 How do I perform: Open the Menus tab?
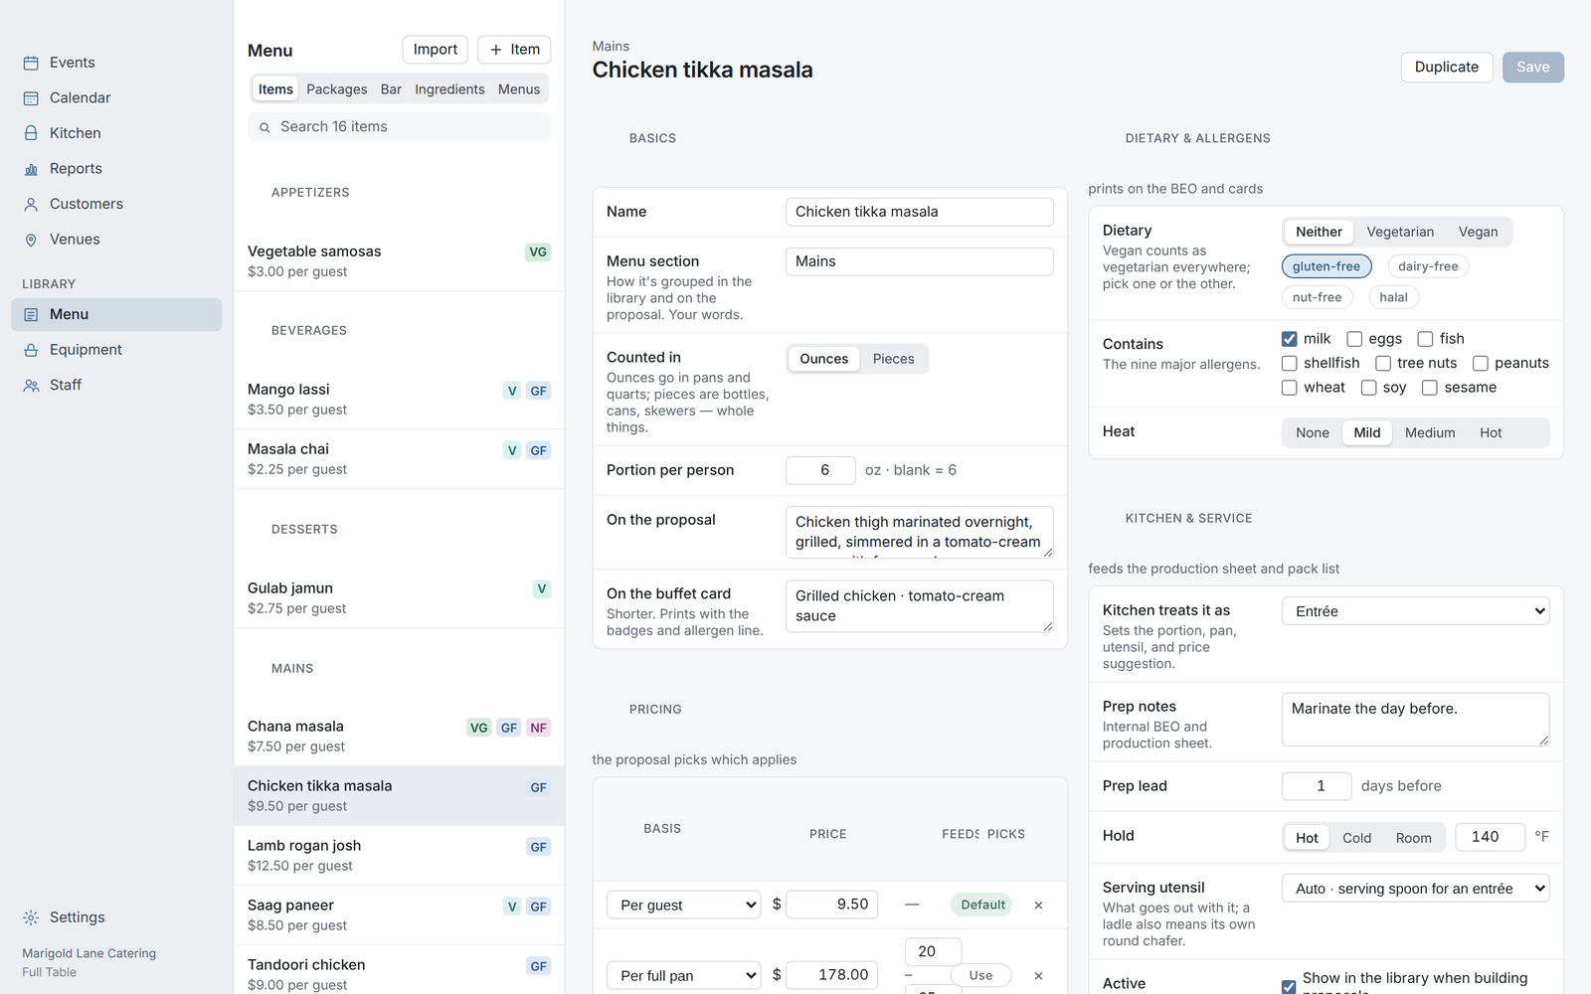coord(519,89)
